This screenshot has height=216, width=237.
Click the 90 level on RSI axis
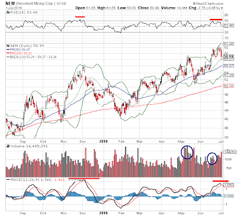[226, 15]
